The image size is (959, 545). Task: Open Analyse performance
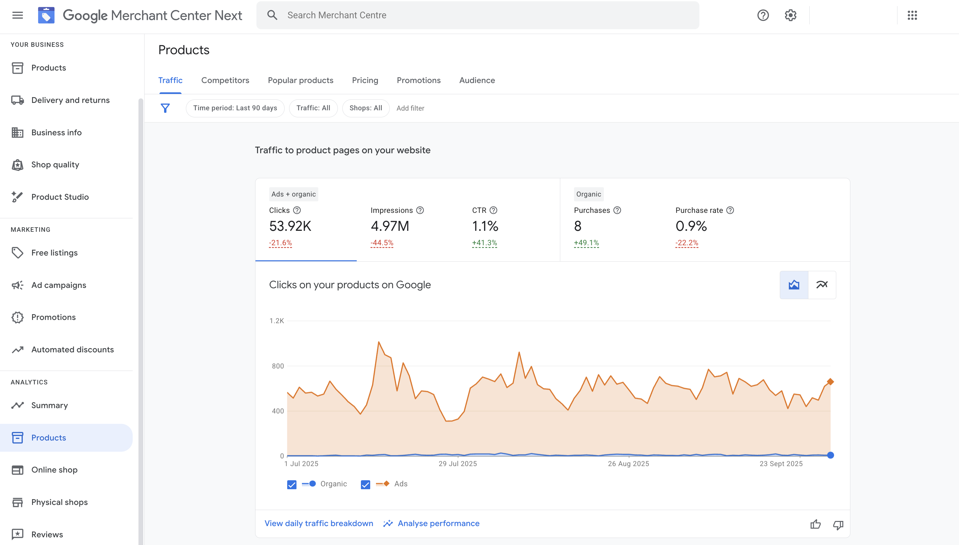(438, 523)
